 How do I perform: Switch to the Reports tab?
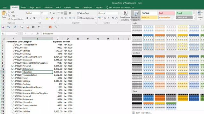pyautogui.click(x=99, y=8)
